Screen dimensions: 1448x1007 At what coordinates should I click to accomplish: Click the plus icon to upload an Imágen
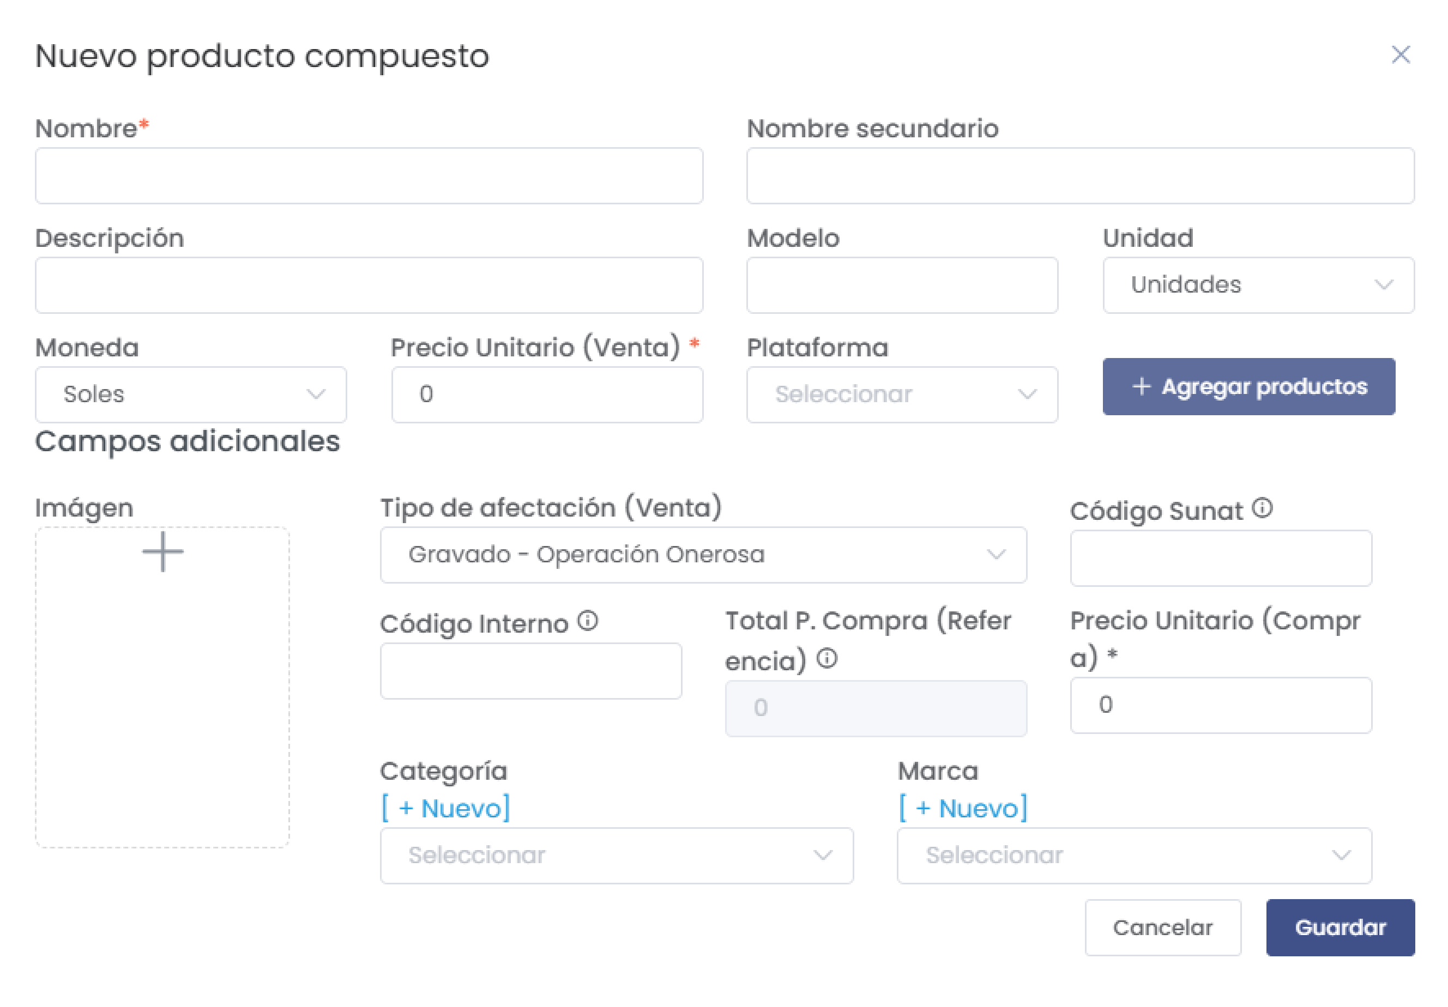click(x=162, y=551)
